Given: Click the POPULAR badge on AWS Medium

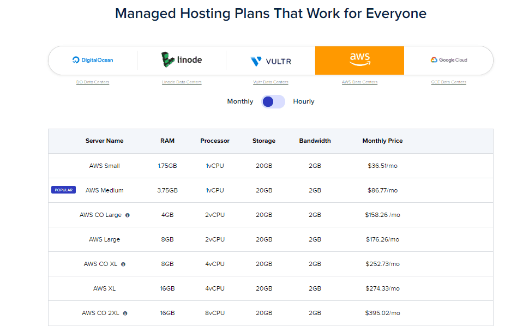Looking at the screenshot, I should point(63,190).
